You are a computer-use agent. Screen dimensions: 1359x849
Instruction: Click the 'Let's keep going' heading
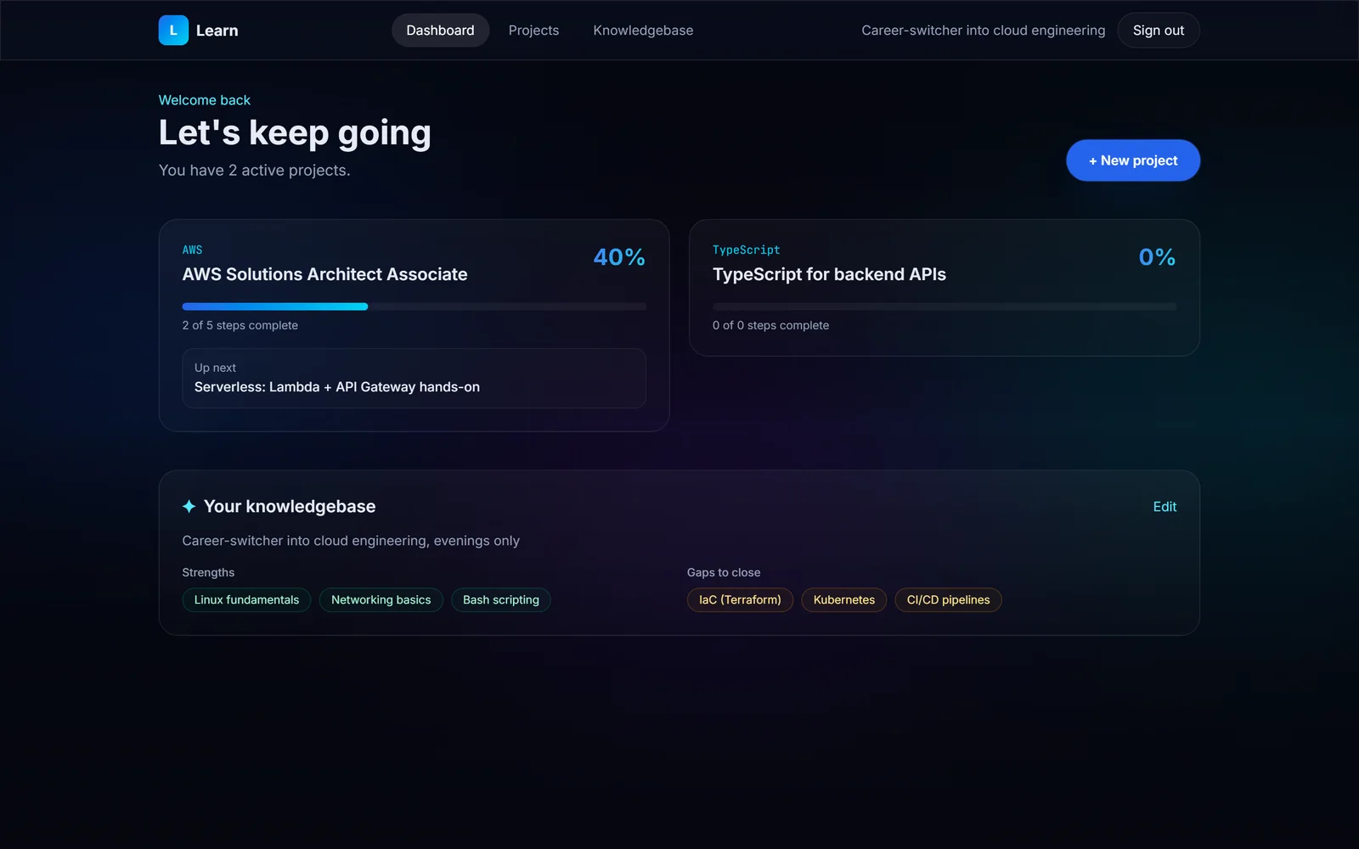pos(295,133)
